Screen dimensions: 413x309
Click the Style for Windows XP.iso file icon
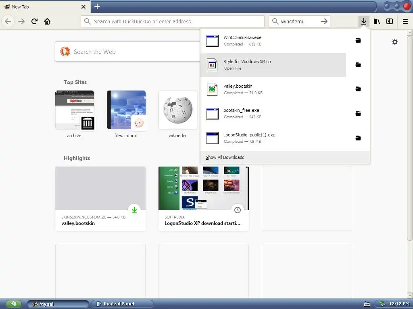212,65
